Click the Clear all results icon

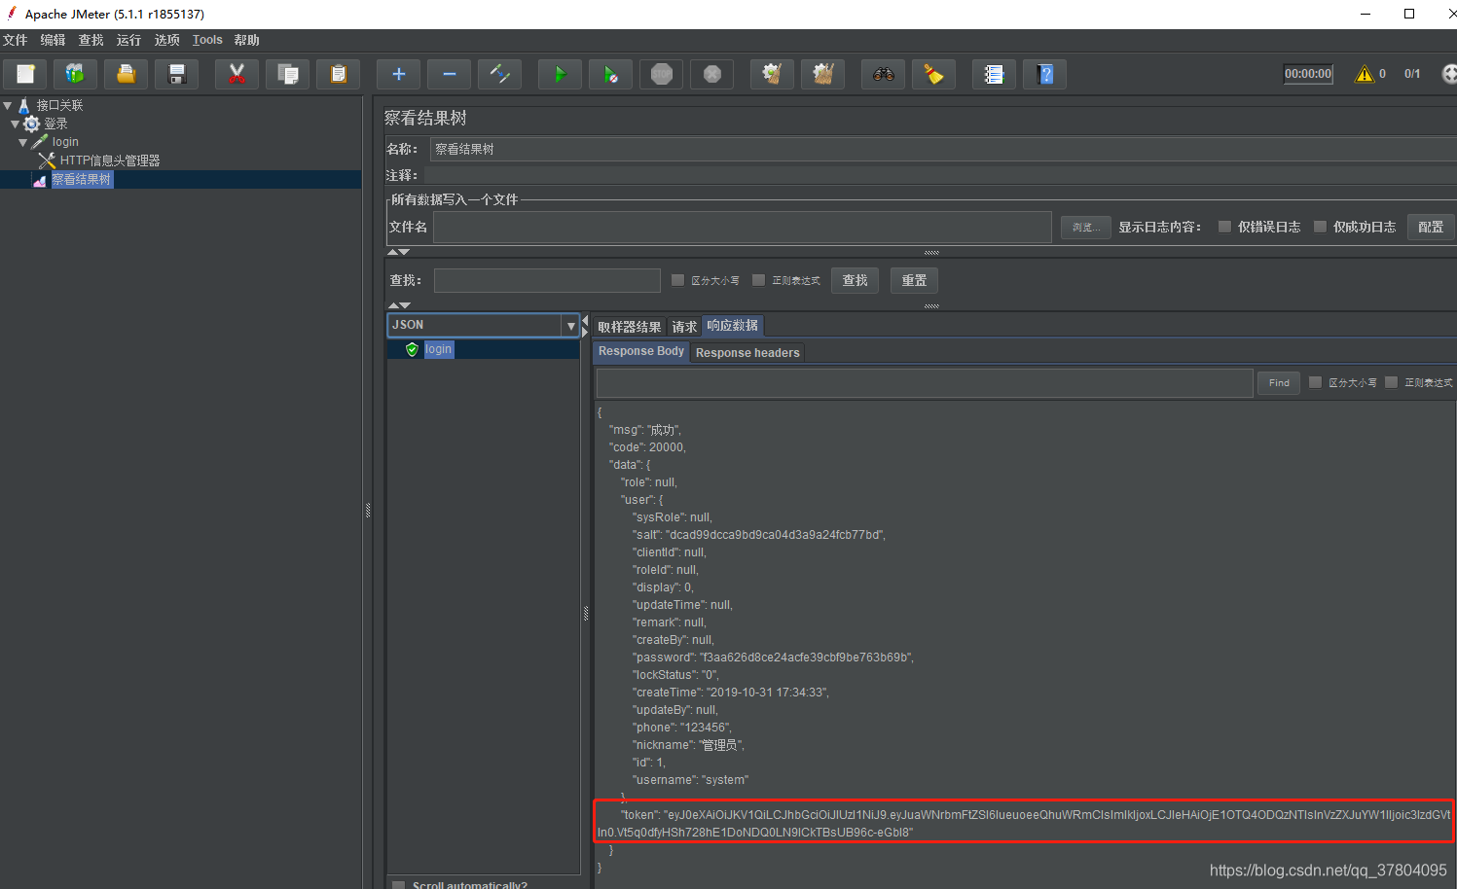click(822, 74)
